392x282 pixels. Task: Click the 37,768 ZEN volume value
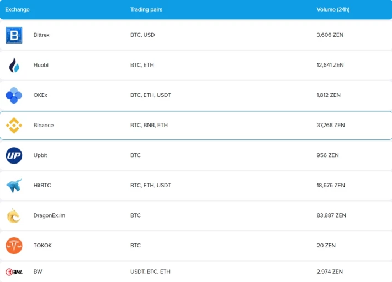pos(331,125)
